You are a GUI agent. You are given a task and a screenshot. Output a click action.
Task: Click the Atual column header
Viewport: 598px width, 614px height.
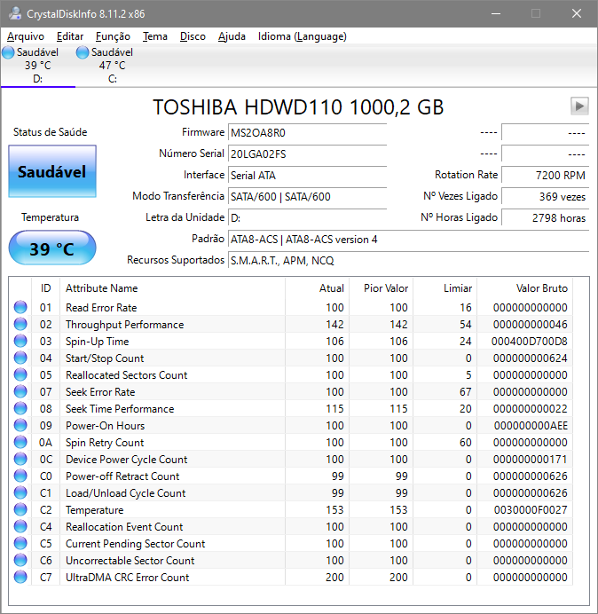[x=318, y=288]
